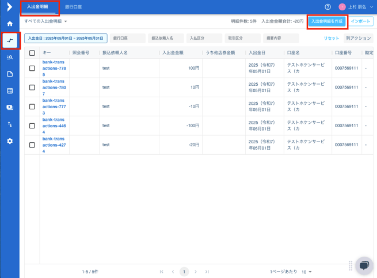
Task: Open the document page sidebar icon
Action: coord(10,74)
